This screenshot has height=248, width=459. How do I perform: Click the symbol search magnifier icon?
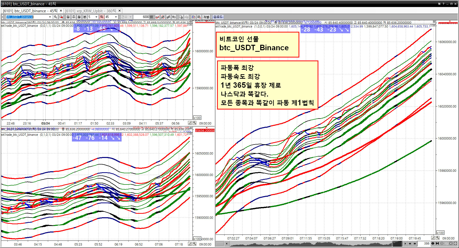(x=55, y=17)
